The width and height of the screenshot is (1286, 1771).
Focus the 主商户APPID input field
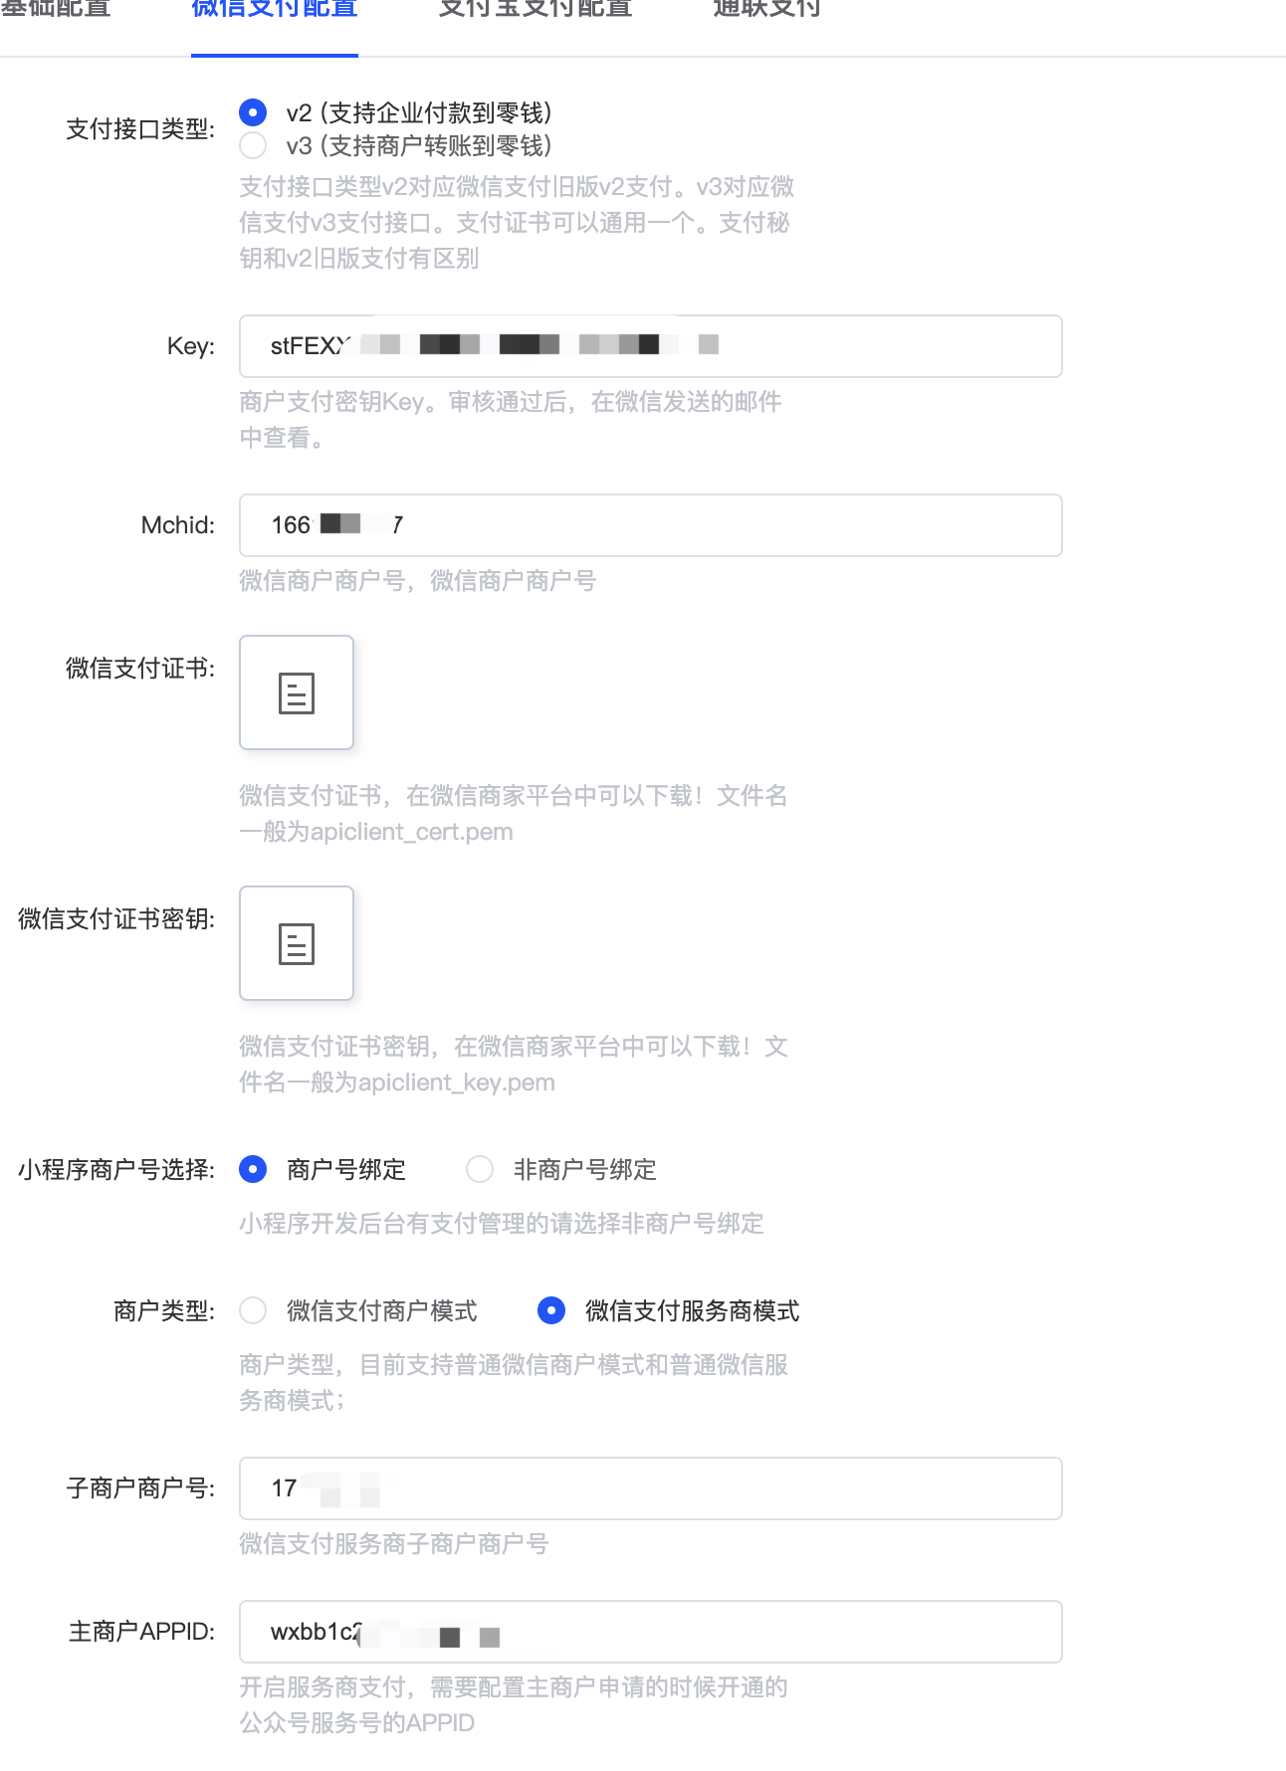click(651, 1632)
